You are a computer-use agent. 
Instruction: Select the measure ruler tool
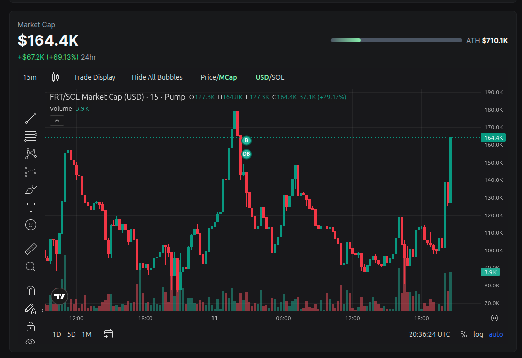(x=30, y=249)
